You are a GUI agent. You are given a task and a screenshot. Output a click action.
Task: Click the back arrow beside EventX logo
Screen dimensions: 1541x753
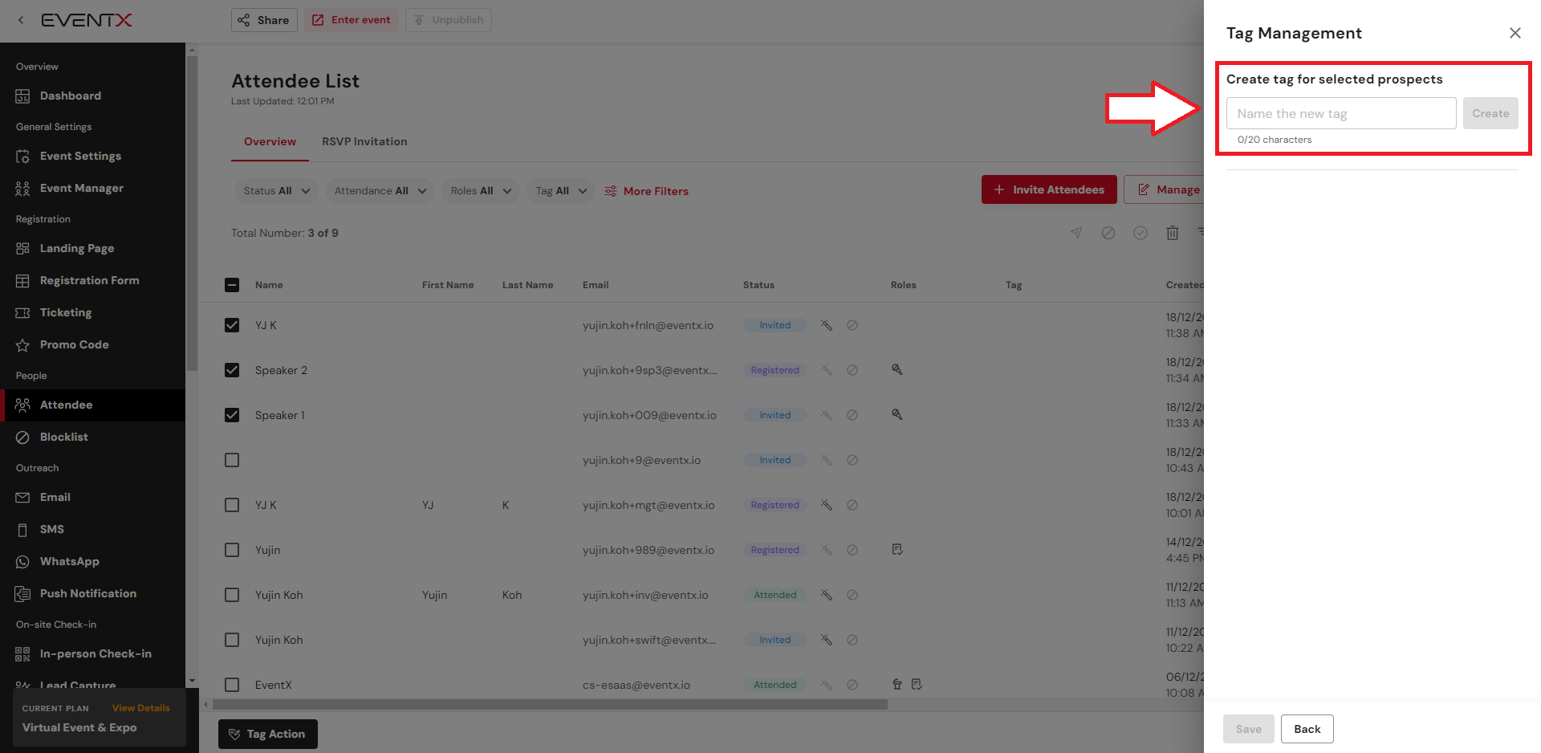click(x=21, y=20)
